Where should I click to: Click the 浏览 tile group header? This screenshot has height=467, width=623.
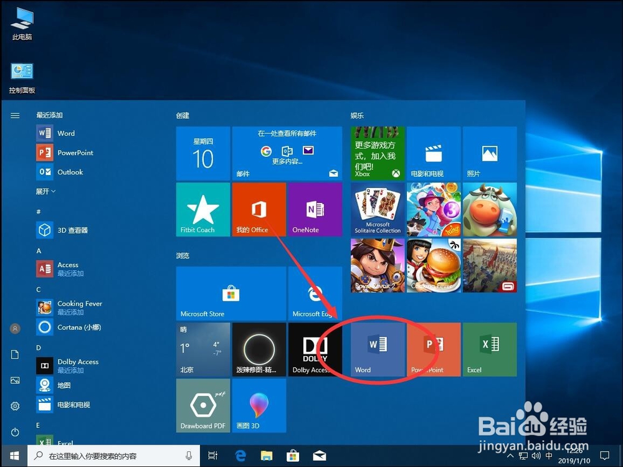click(183, 256)
